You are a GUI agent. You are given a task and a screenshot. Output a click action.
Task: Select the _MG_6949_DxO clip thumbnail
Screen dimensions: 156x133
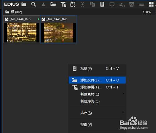tap(22, 32)
